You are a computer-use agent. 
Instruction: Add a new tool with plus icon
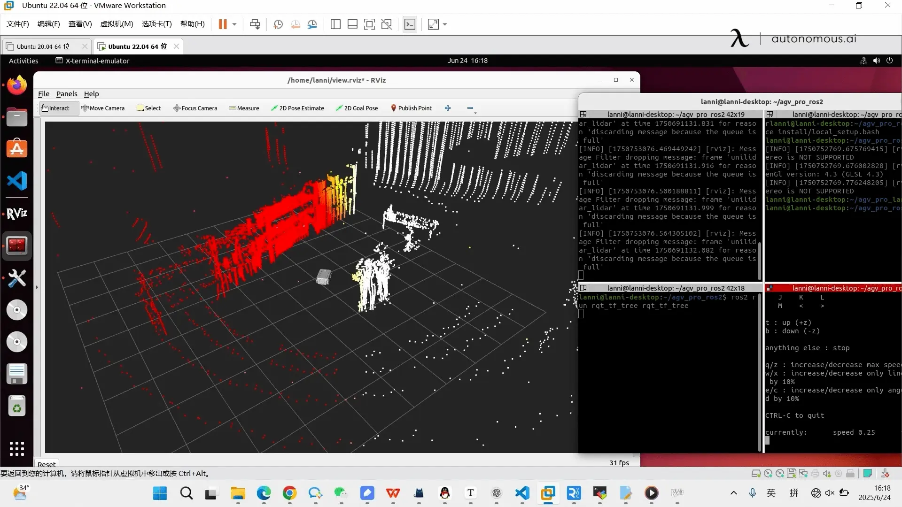(x=448, y=108)
